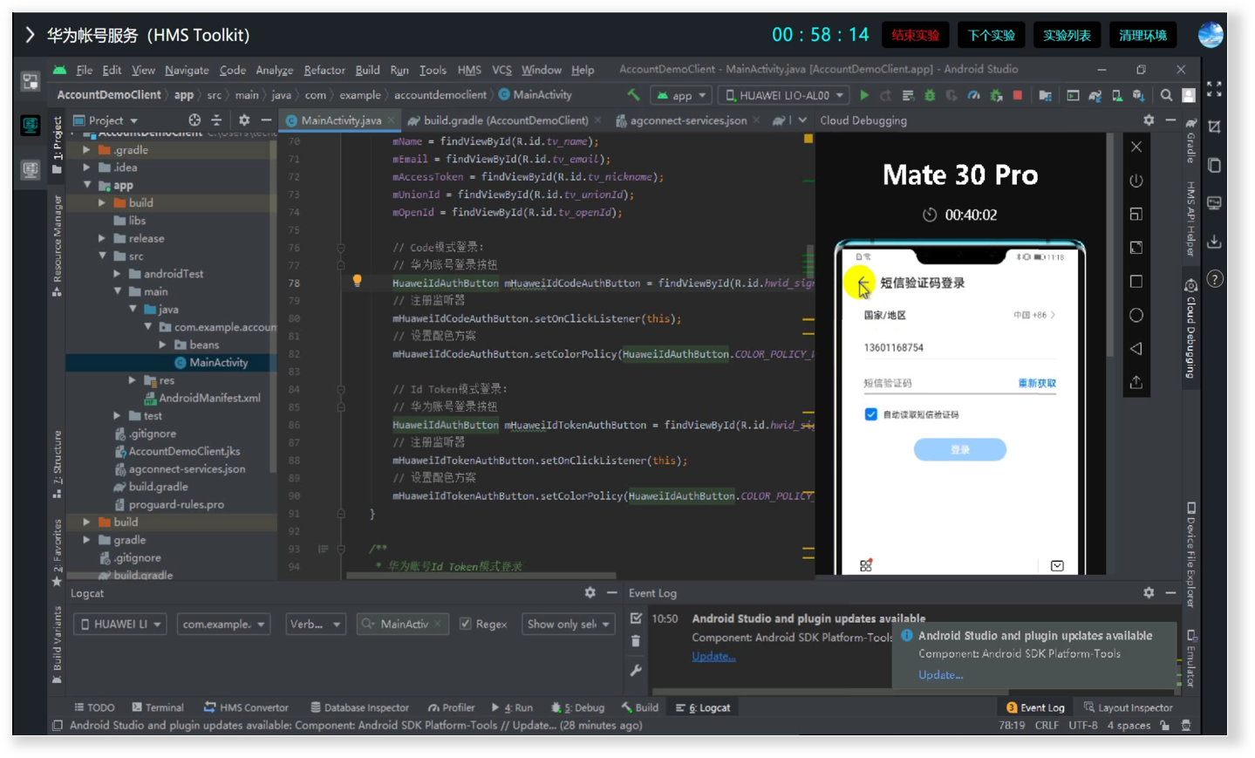Attach debugger to Android process icon
This screenshot has width=1255, height=758.
pos(996,95)
